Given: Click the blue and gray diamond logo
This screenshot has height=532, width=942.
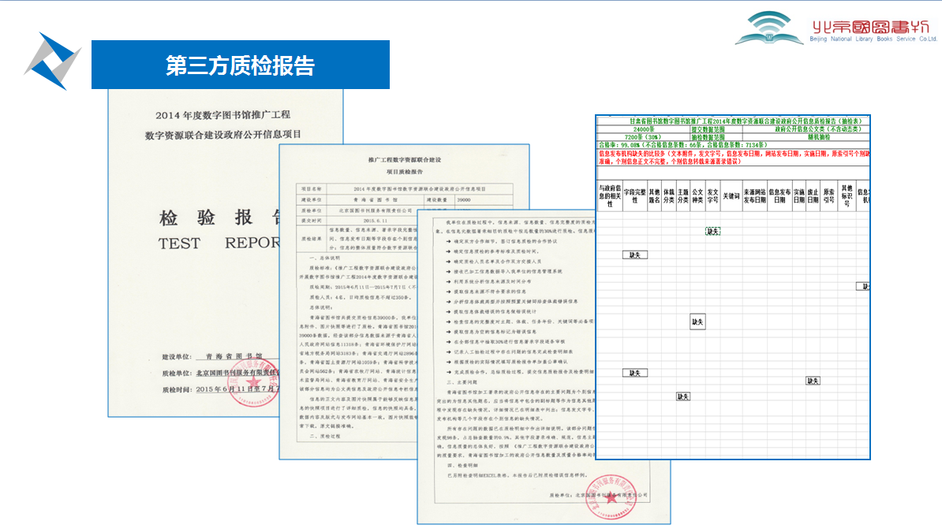Looking at the screenshot, I should [53, 61].
